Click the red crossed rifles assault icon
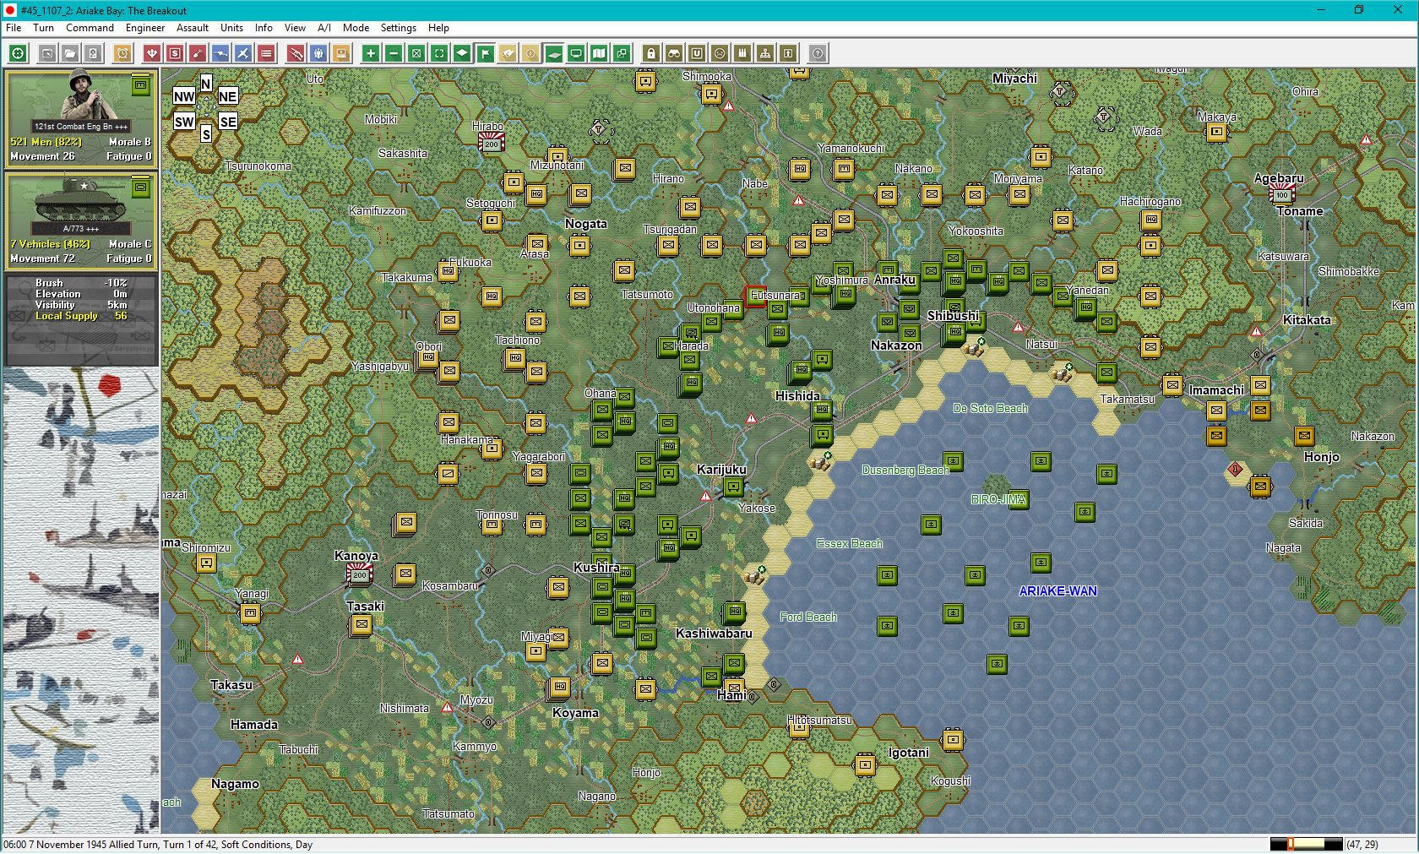The width and height of the screenshot is (1419, 854). (x=296, y=54)
